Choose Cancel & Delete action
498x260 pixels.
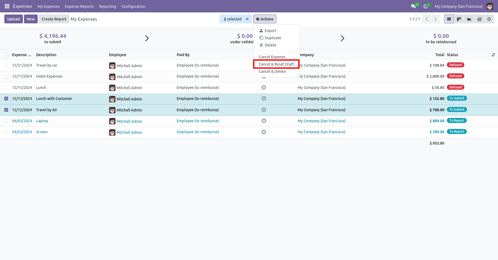(x=276, y=71)
